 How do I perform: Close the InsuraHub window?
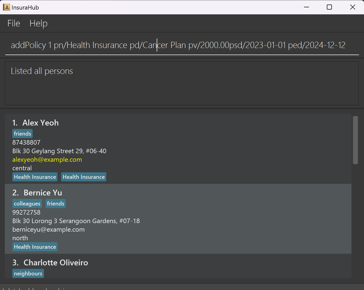(352, 7)
